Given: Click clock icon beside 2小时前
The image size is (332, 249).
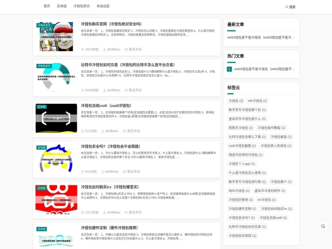Looking at the screenshot, I should coord(83,131).
